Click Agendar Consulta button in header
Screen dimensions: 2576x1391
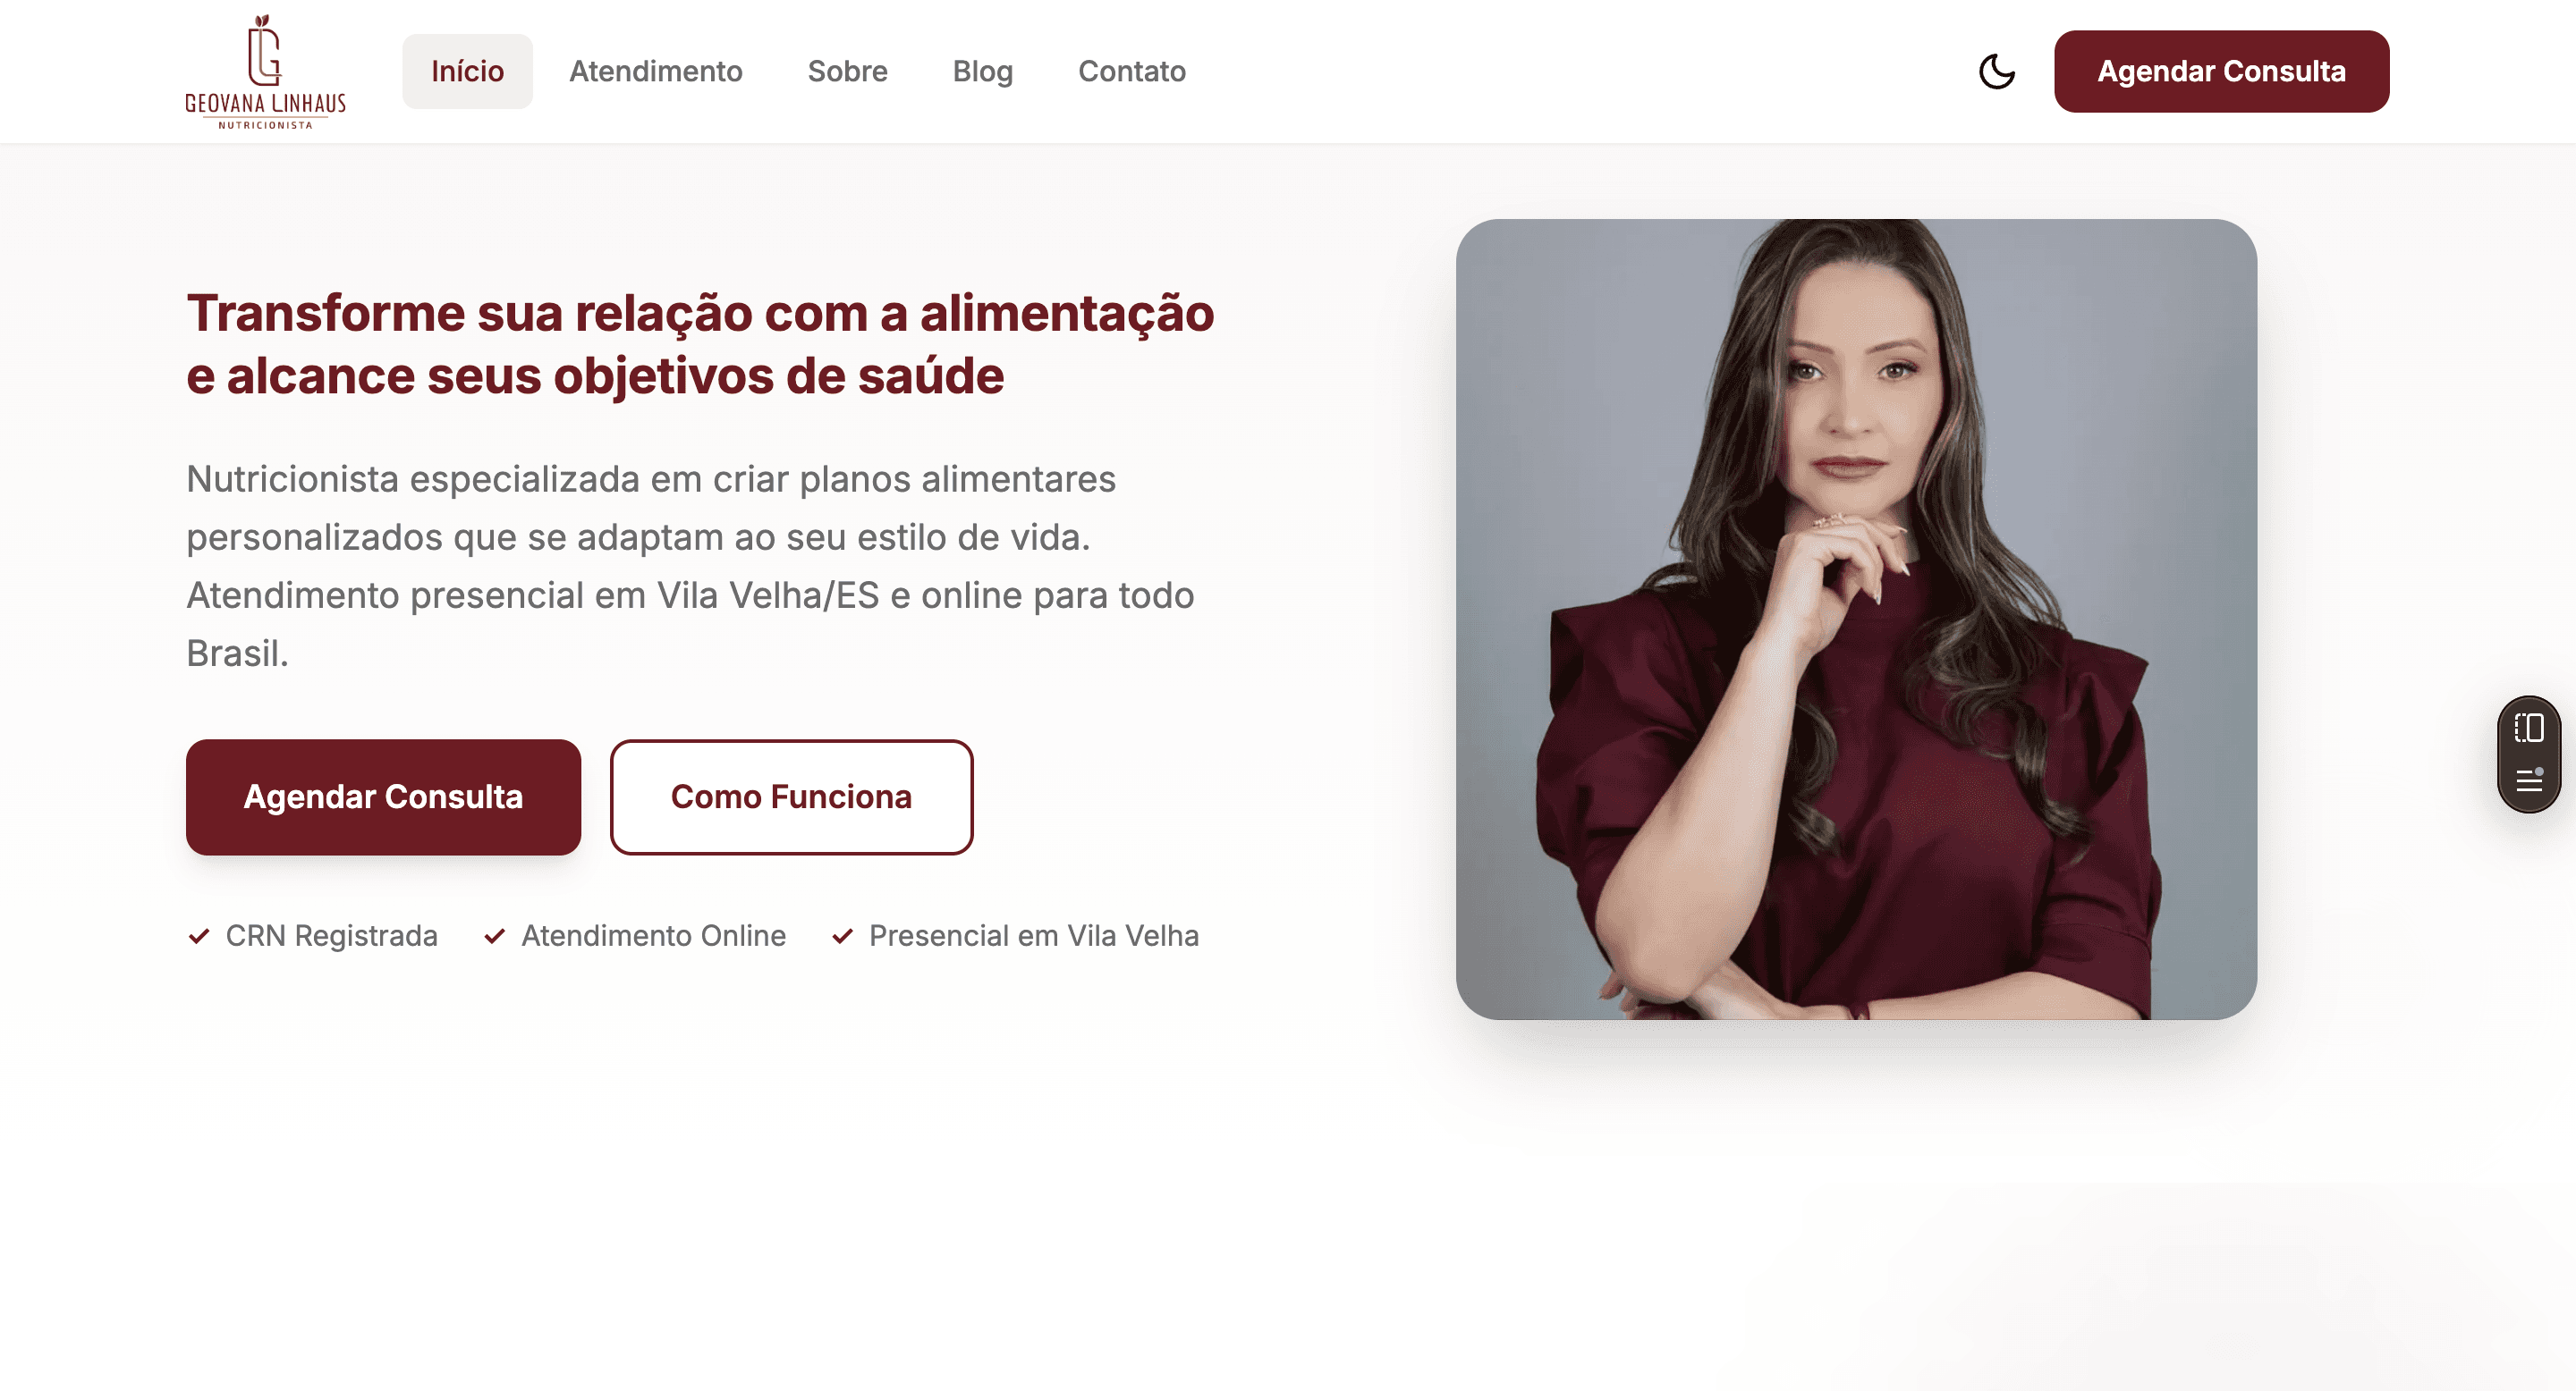(x=2221, y=72)
